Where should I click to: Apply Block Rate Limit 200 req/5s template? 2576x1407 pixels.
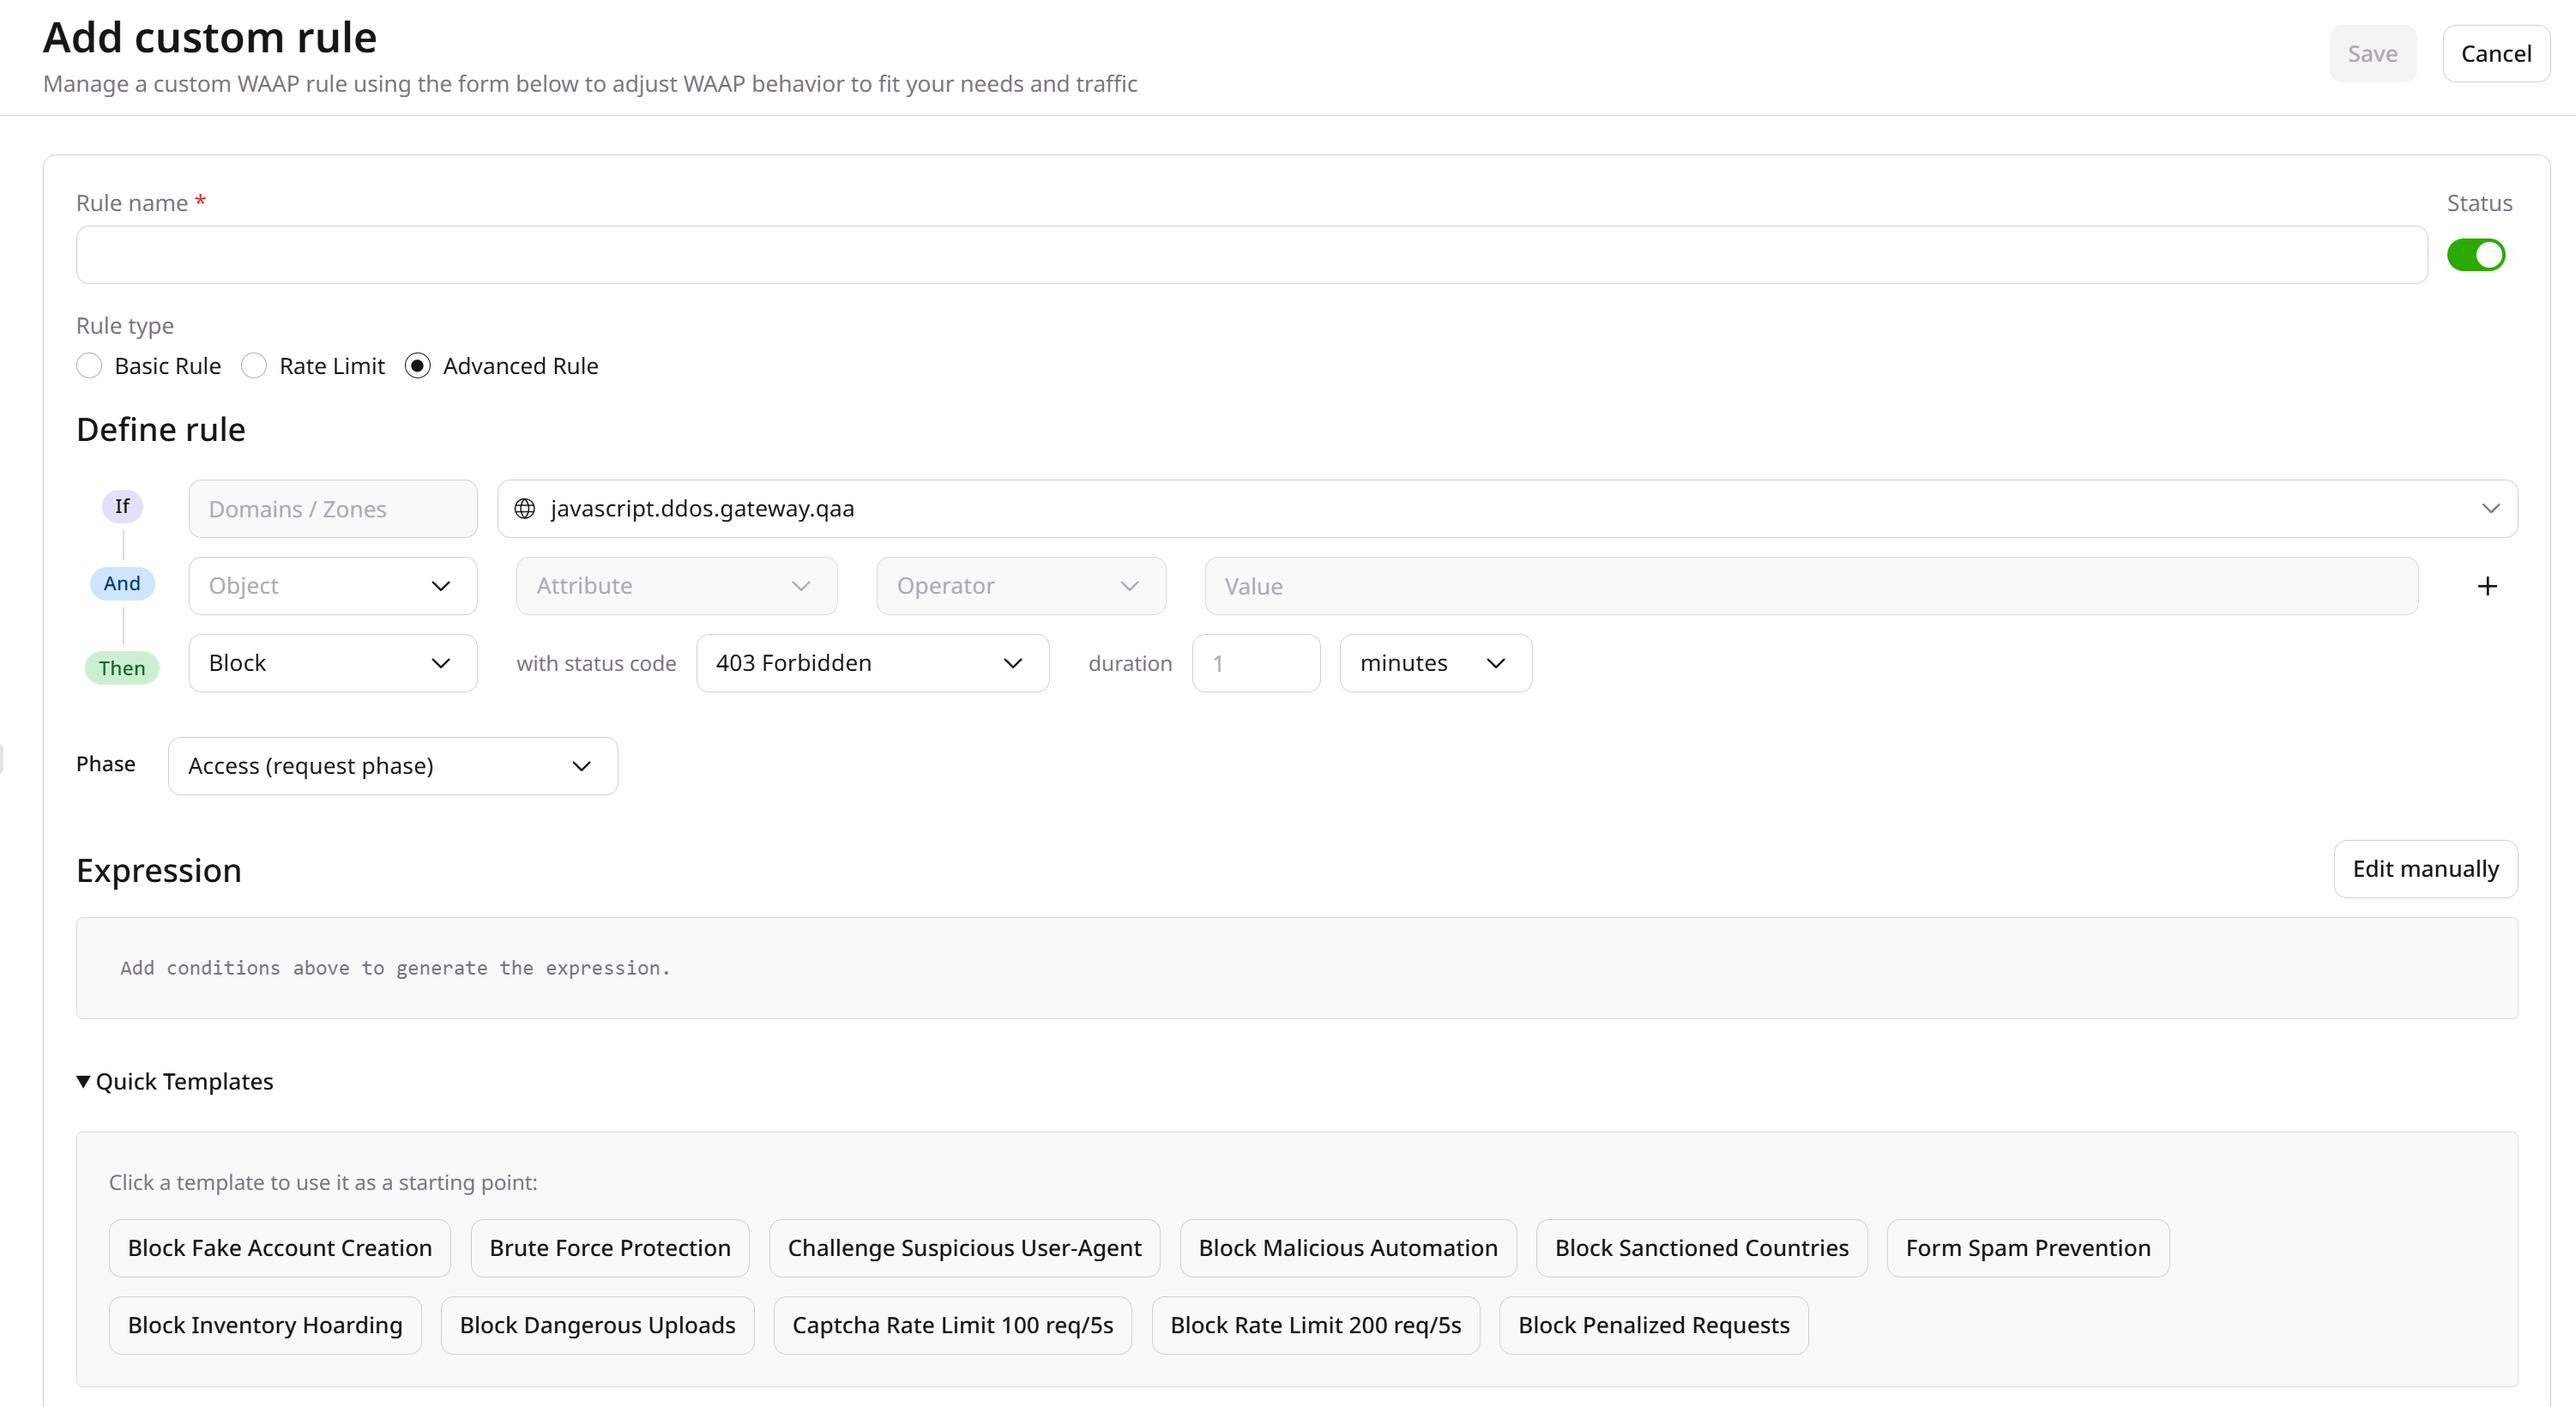click(1315, 1326)
